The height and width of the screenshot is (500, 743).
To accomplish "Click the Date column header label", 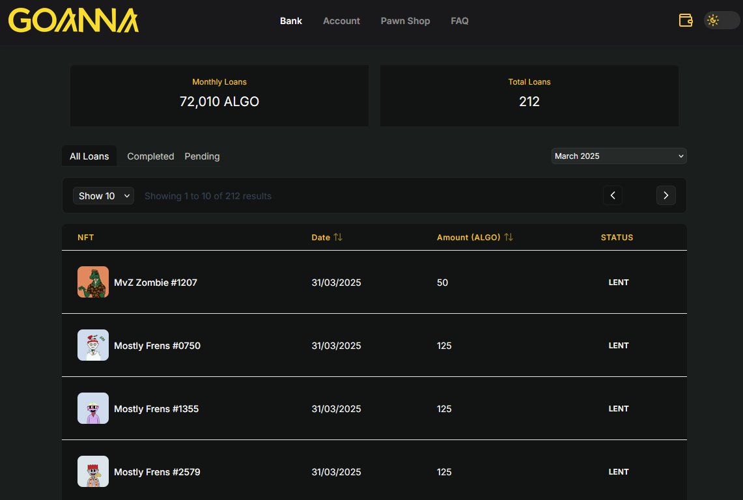I will coord(321,237).
